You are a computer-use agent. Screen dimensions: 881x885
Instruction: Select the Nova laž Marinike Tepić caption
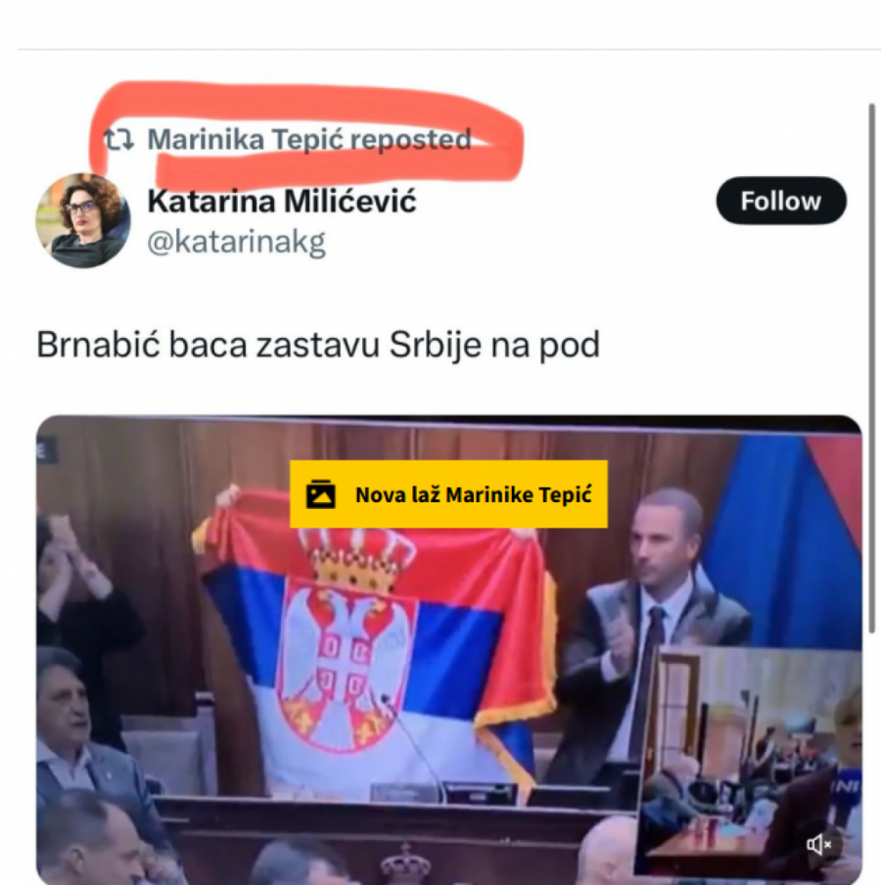474,495
